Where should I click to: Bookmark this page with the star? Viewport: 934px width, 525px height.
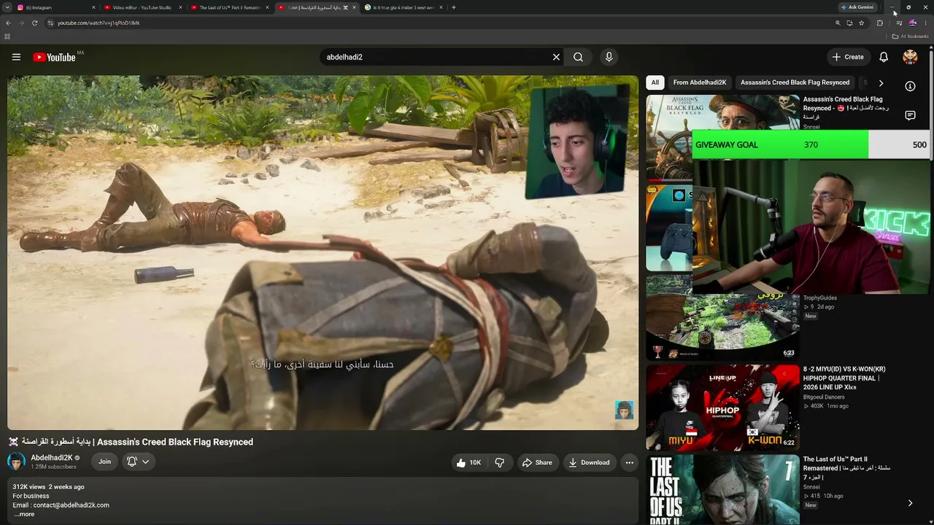862,23
